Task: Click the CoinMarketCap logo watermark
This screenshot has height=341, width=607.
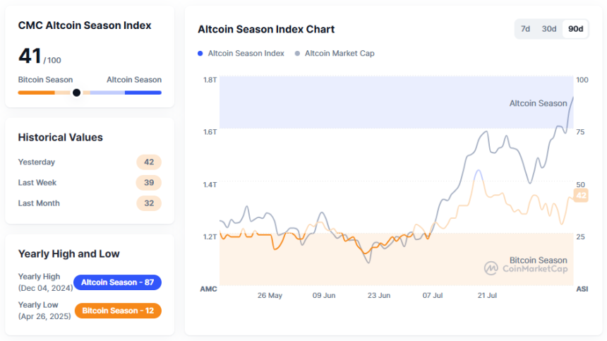Action: tap(527, 268)
